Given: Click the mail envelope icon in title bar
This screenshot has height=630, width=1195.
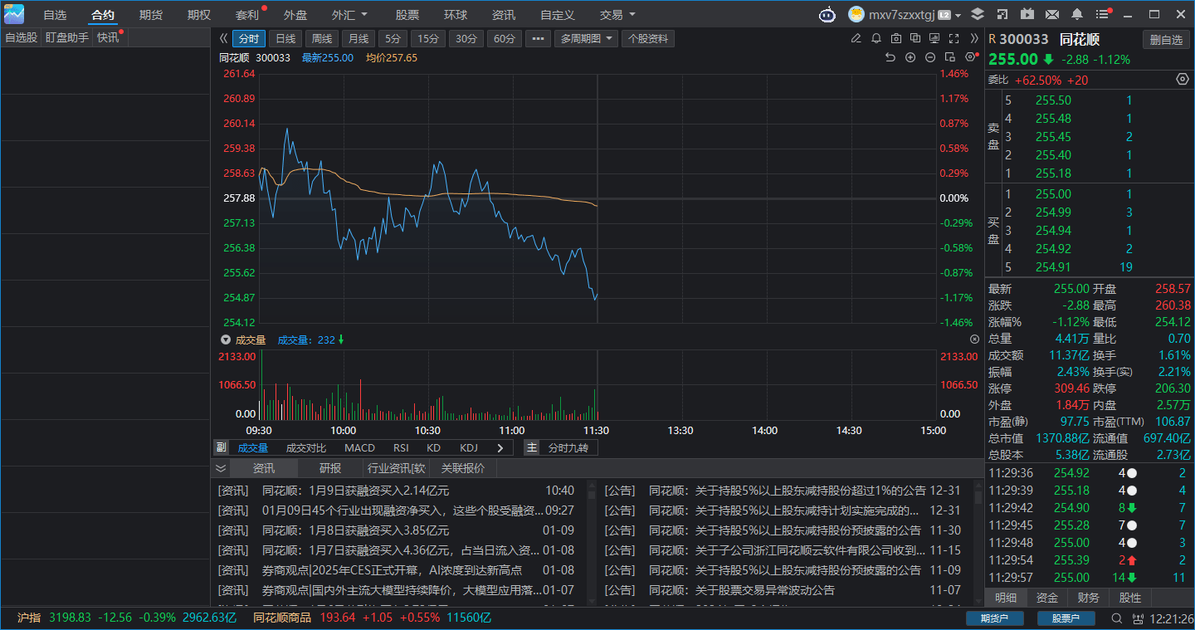Looking at the screenshot, I should [1052, 15].
